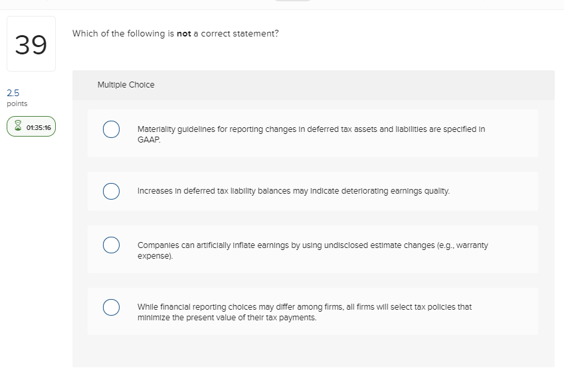Click the 01:35:16 countdown timer text
Image resolution: width=564 pixels, height=372 pixels.
pos(39,127)
